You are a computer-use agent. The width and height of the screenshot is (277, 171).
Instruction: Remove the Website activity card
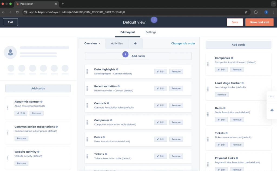[x=21, y=163]
